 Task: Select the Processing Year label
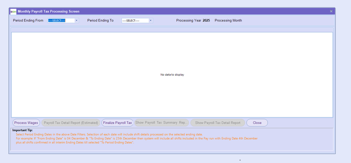click(189, 21)
